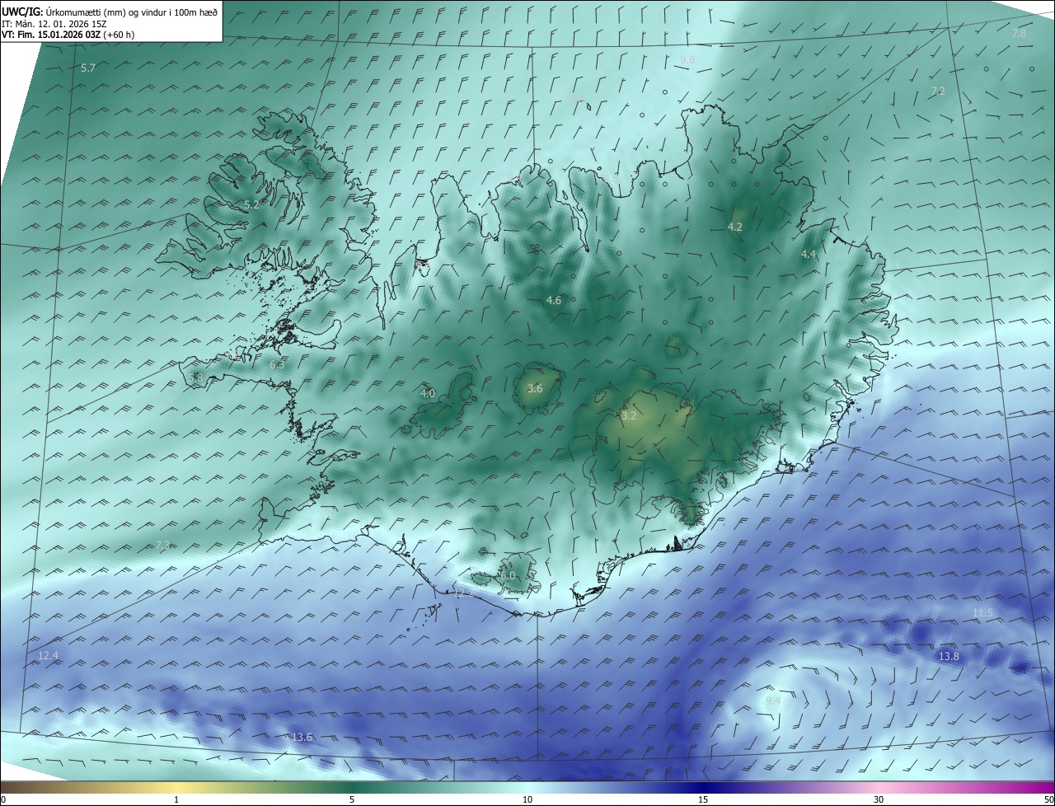Image resolution: width=1055 pixels, height=806 pixels.
Task: Click the 3.2 value label on the map
Action: point(629,416)
